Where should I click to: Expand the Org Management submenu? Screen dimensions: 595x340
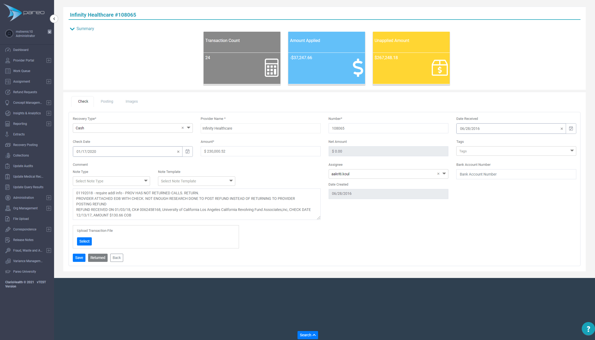pos(49,208)
